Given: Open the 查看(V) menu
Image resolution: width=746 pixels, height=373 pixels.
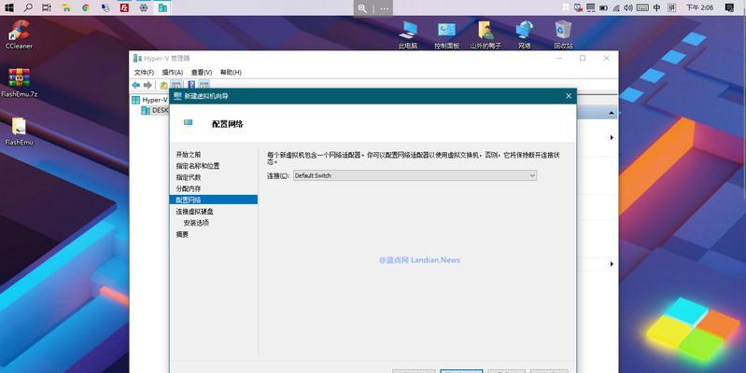Looking at the screenshot, I should 202,72.
